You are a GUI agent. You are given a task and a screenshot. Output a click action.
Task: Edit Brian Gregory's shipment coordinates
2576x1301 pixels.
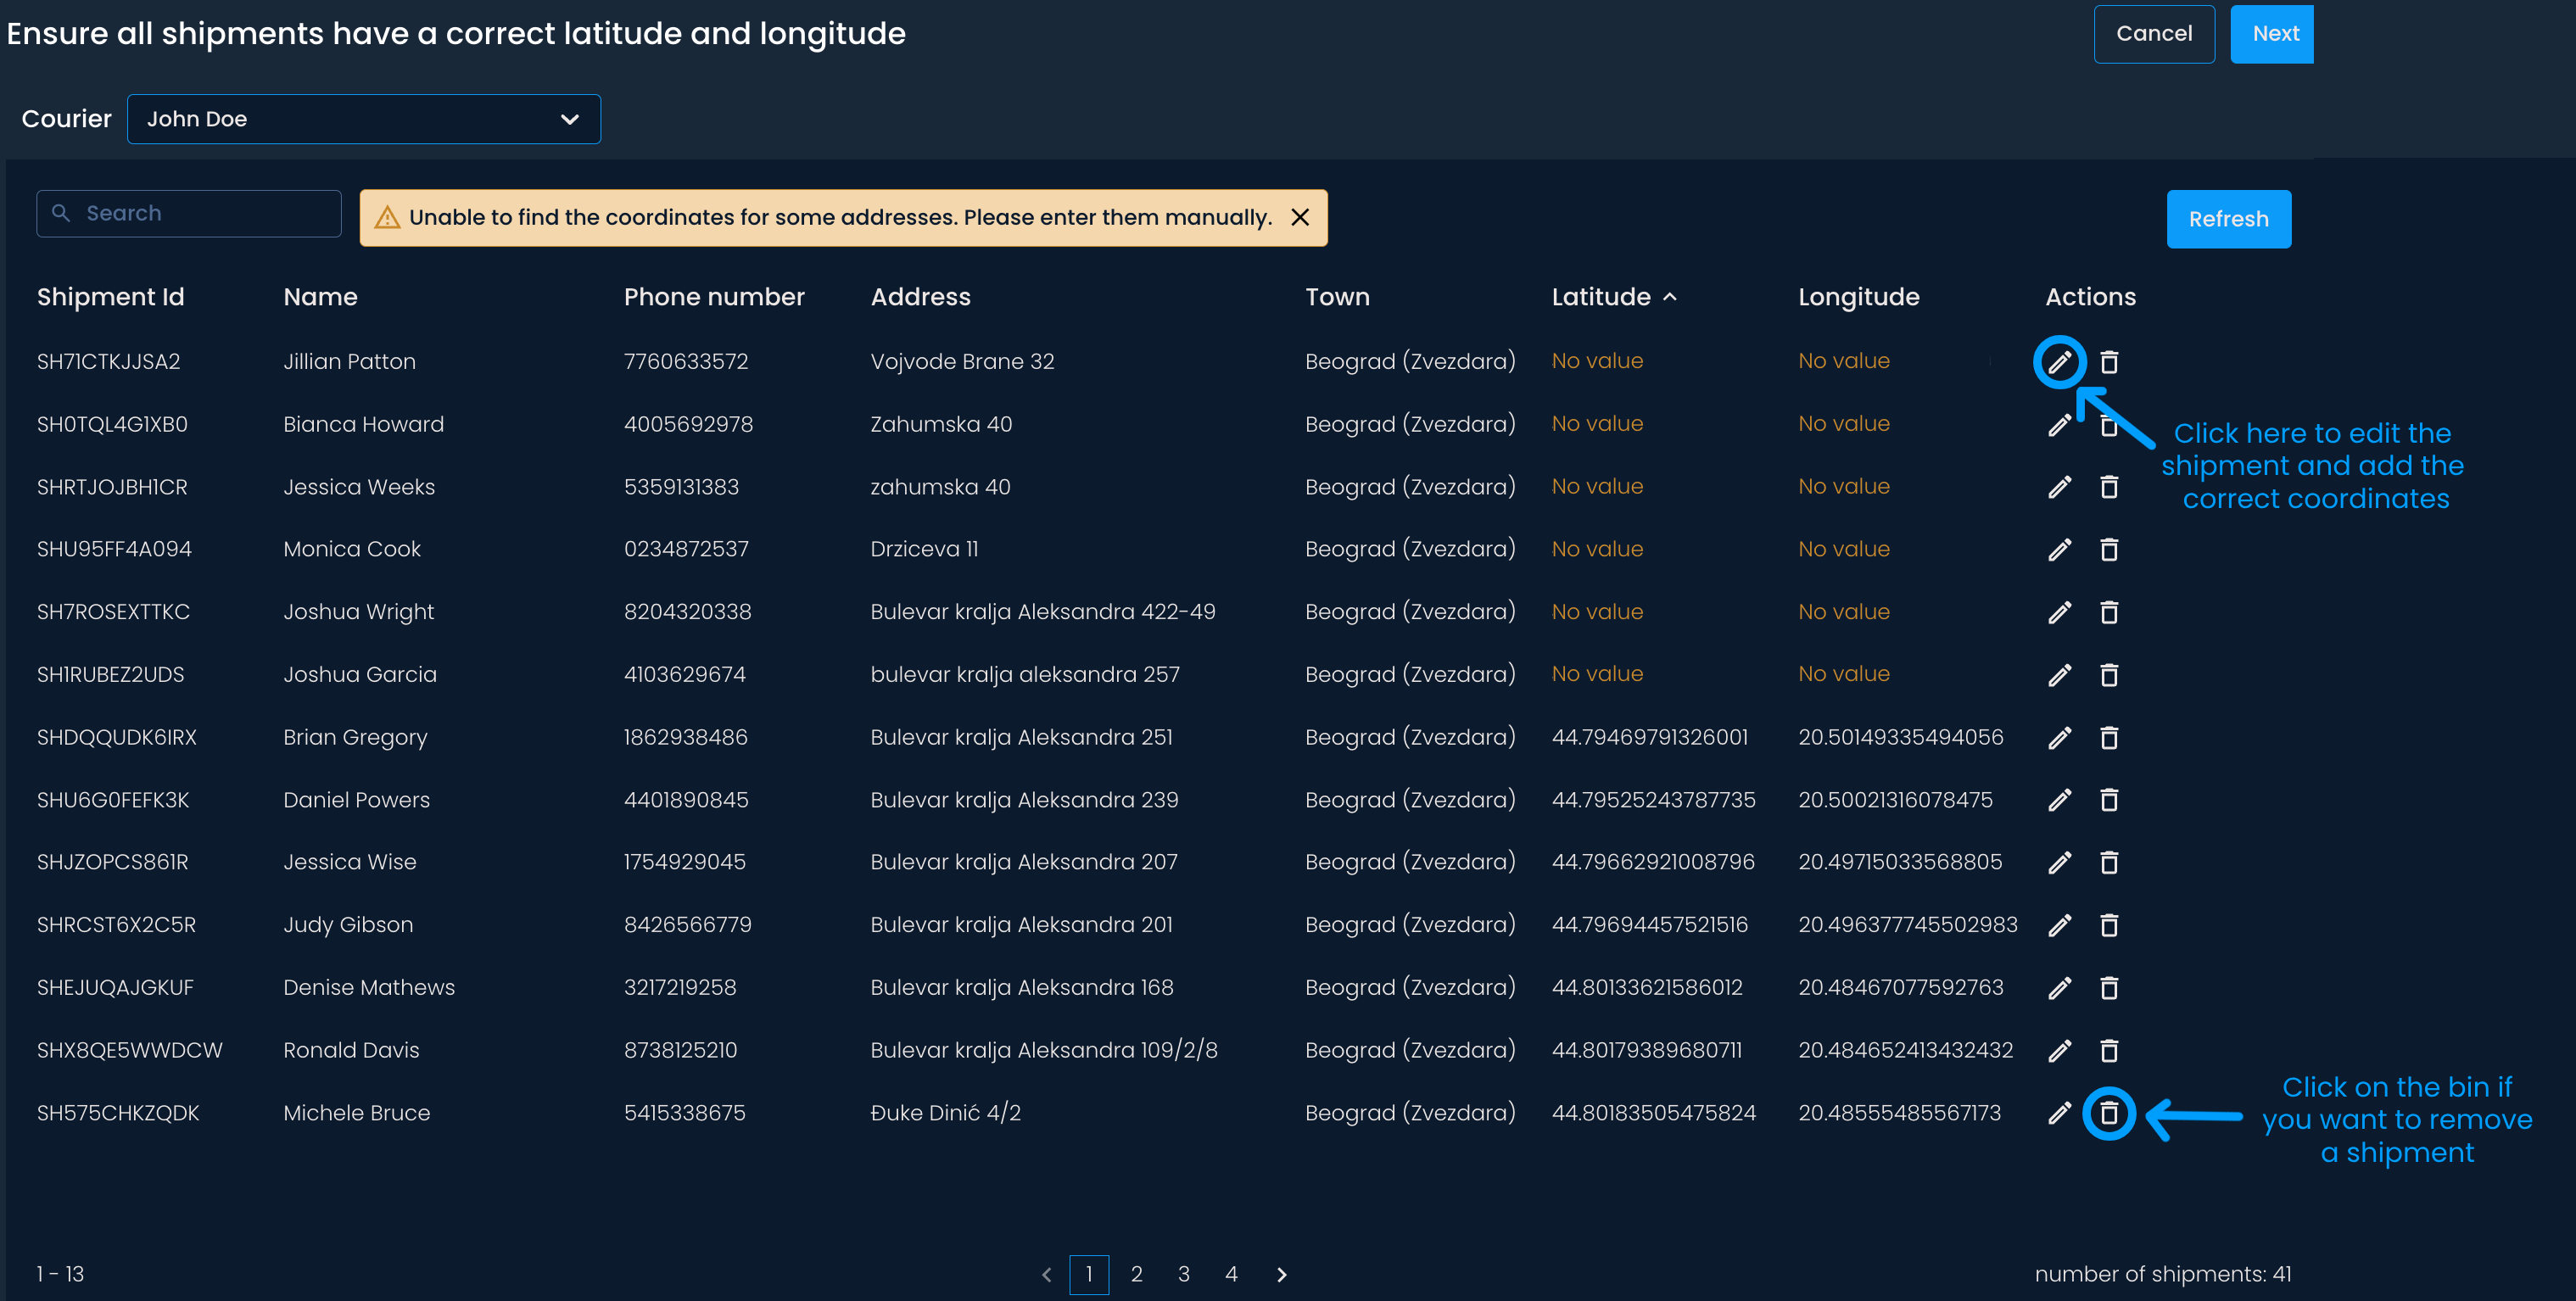(2059, 738)
